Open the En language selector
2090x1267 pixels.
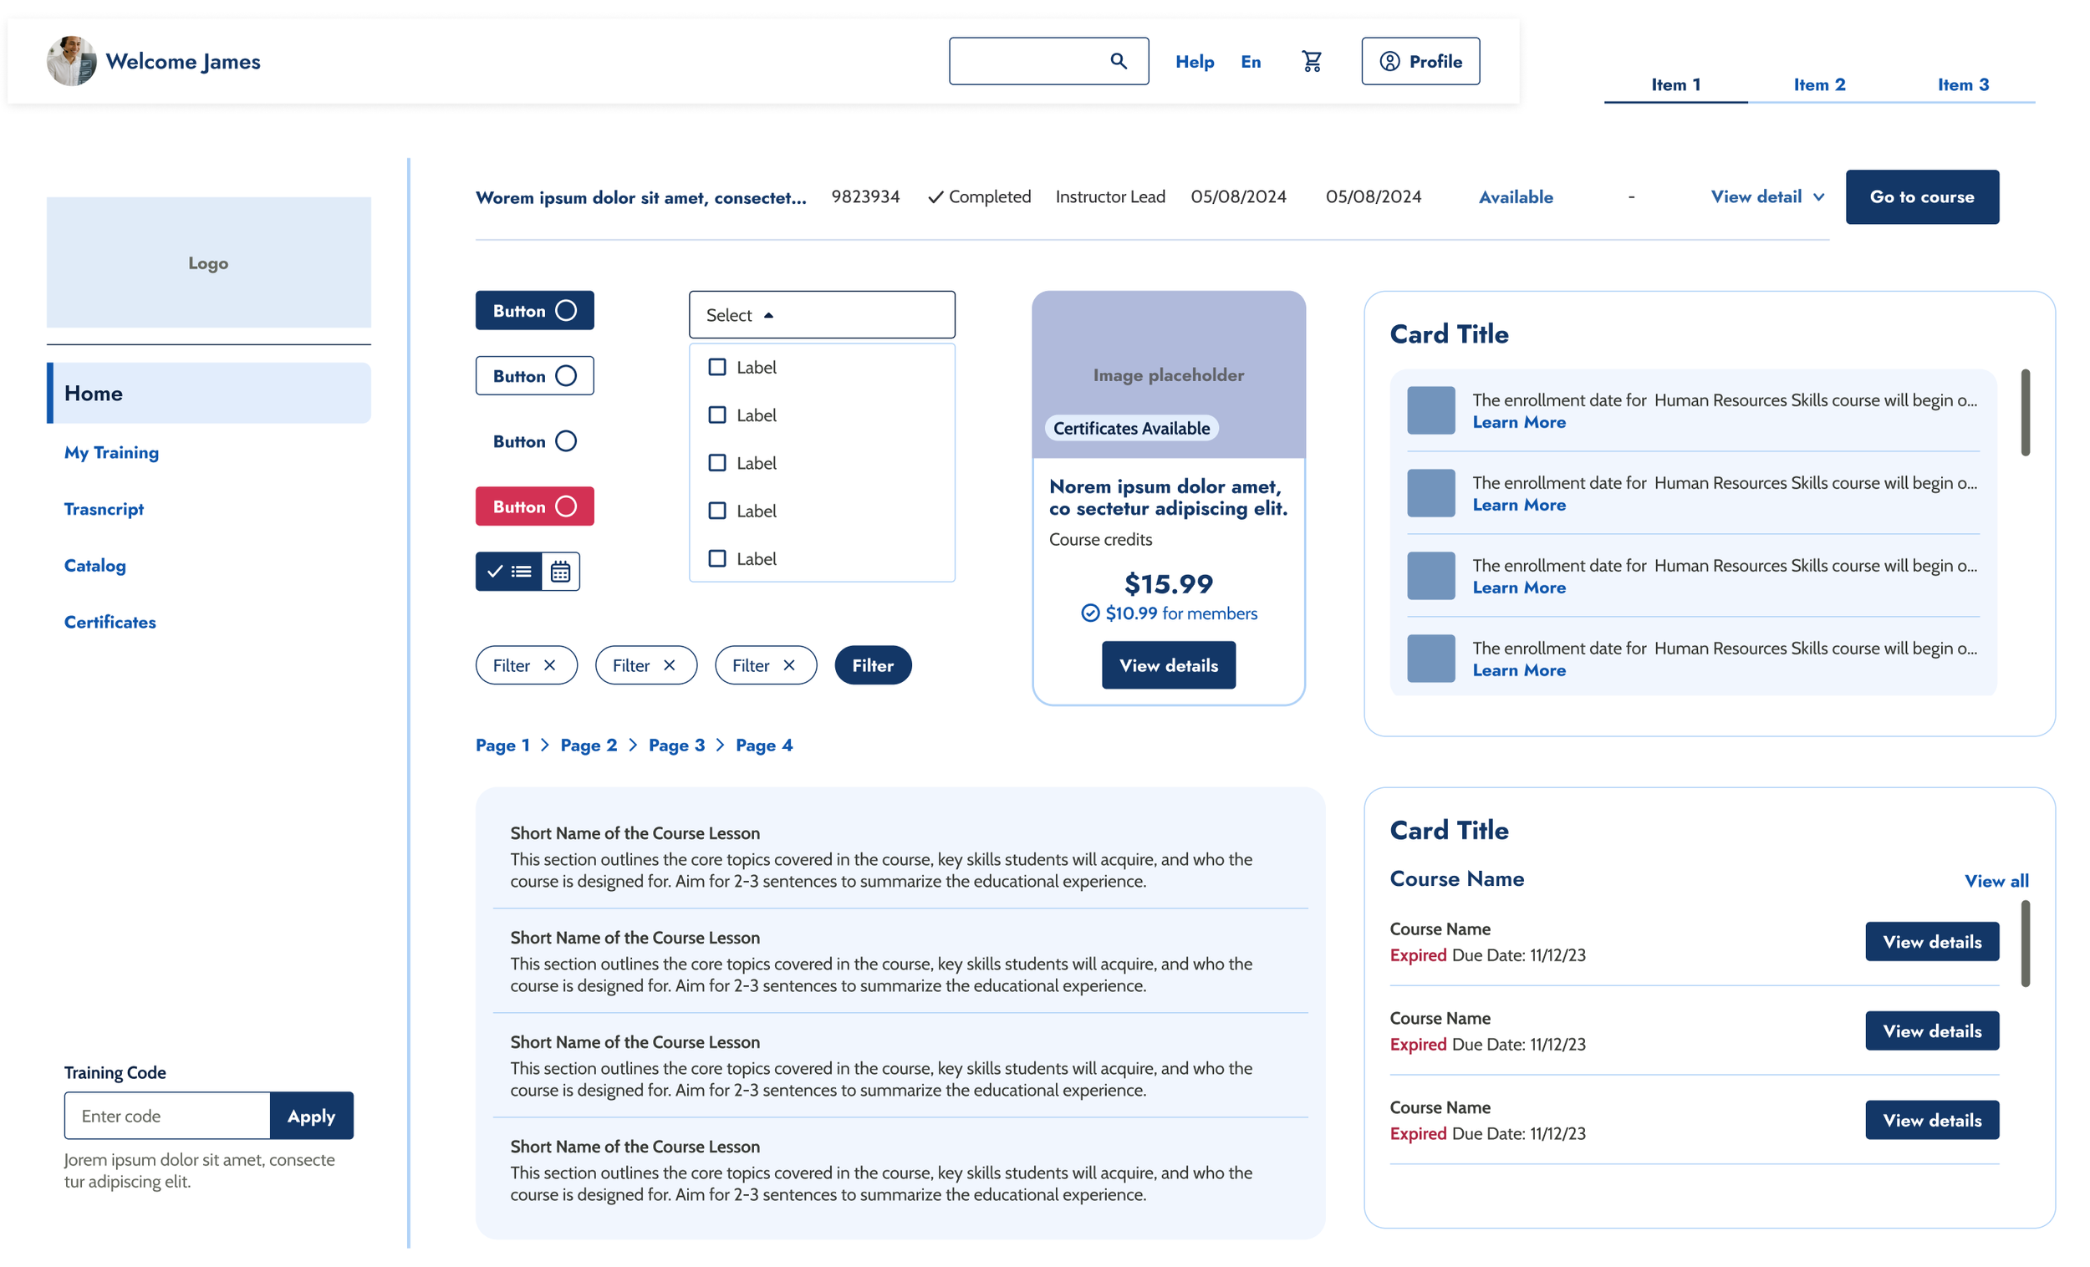tap(1251, 62)
